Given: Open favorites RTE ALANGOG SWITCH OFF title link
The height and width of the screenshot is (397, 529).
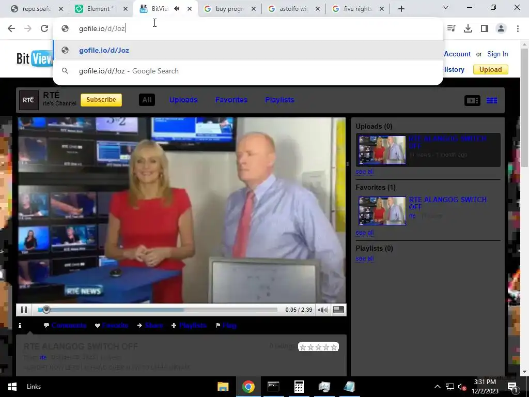Looking at the screenshot, I should point(448,203).
